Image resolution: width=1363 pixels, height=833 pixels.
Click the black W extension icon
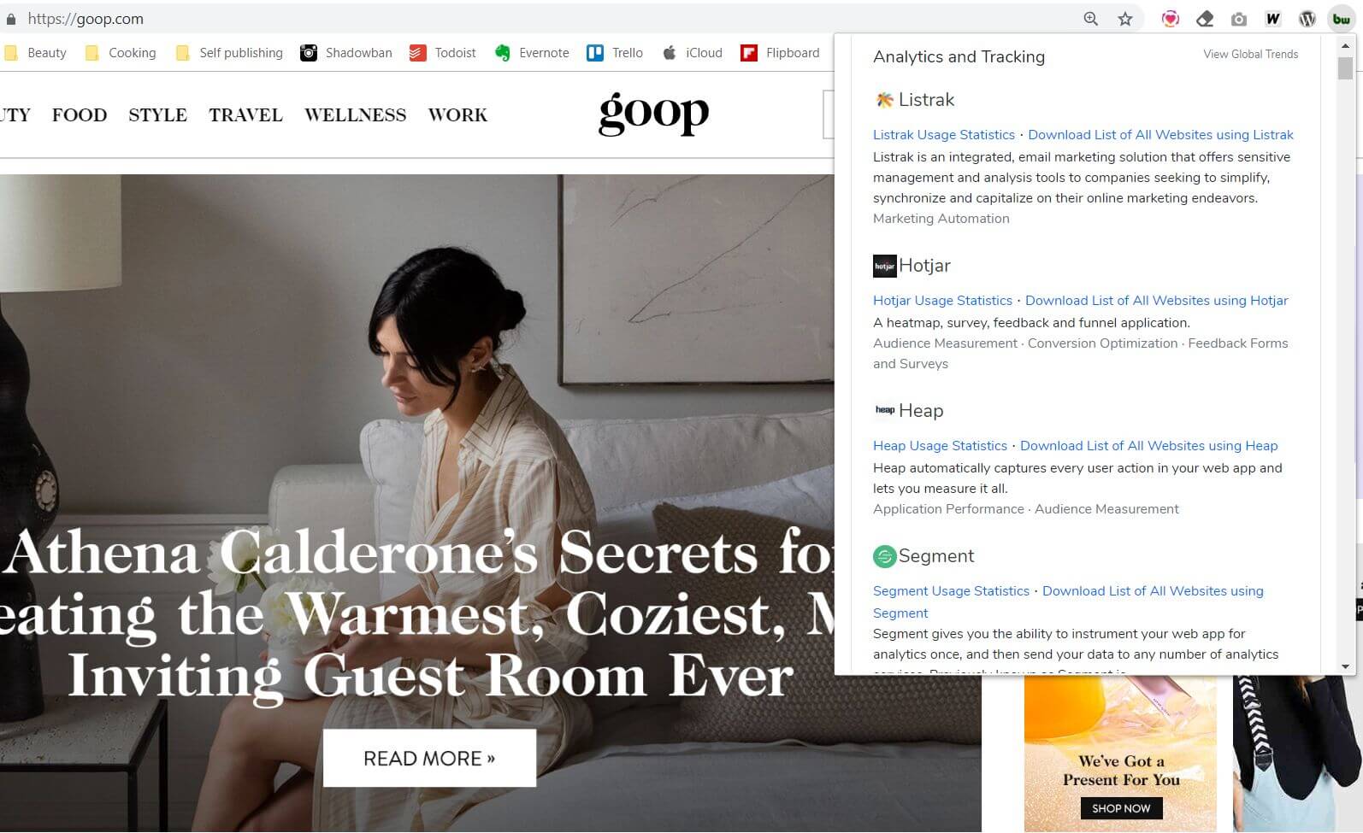point(1272,19)
